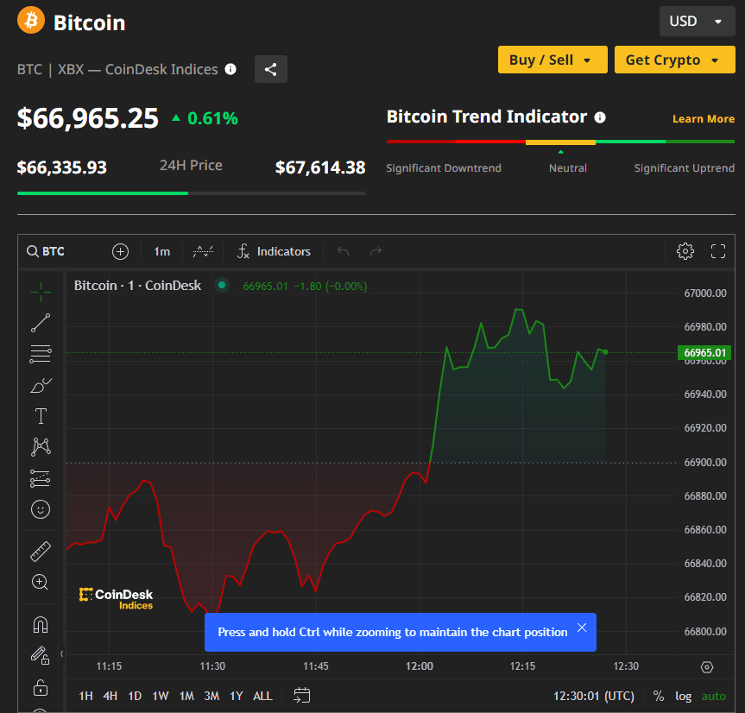This screenshot has height=713, width=745.
Task: Open time axis settings at chart corner
Action: 707,667
